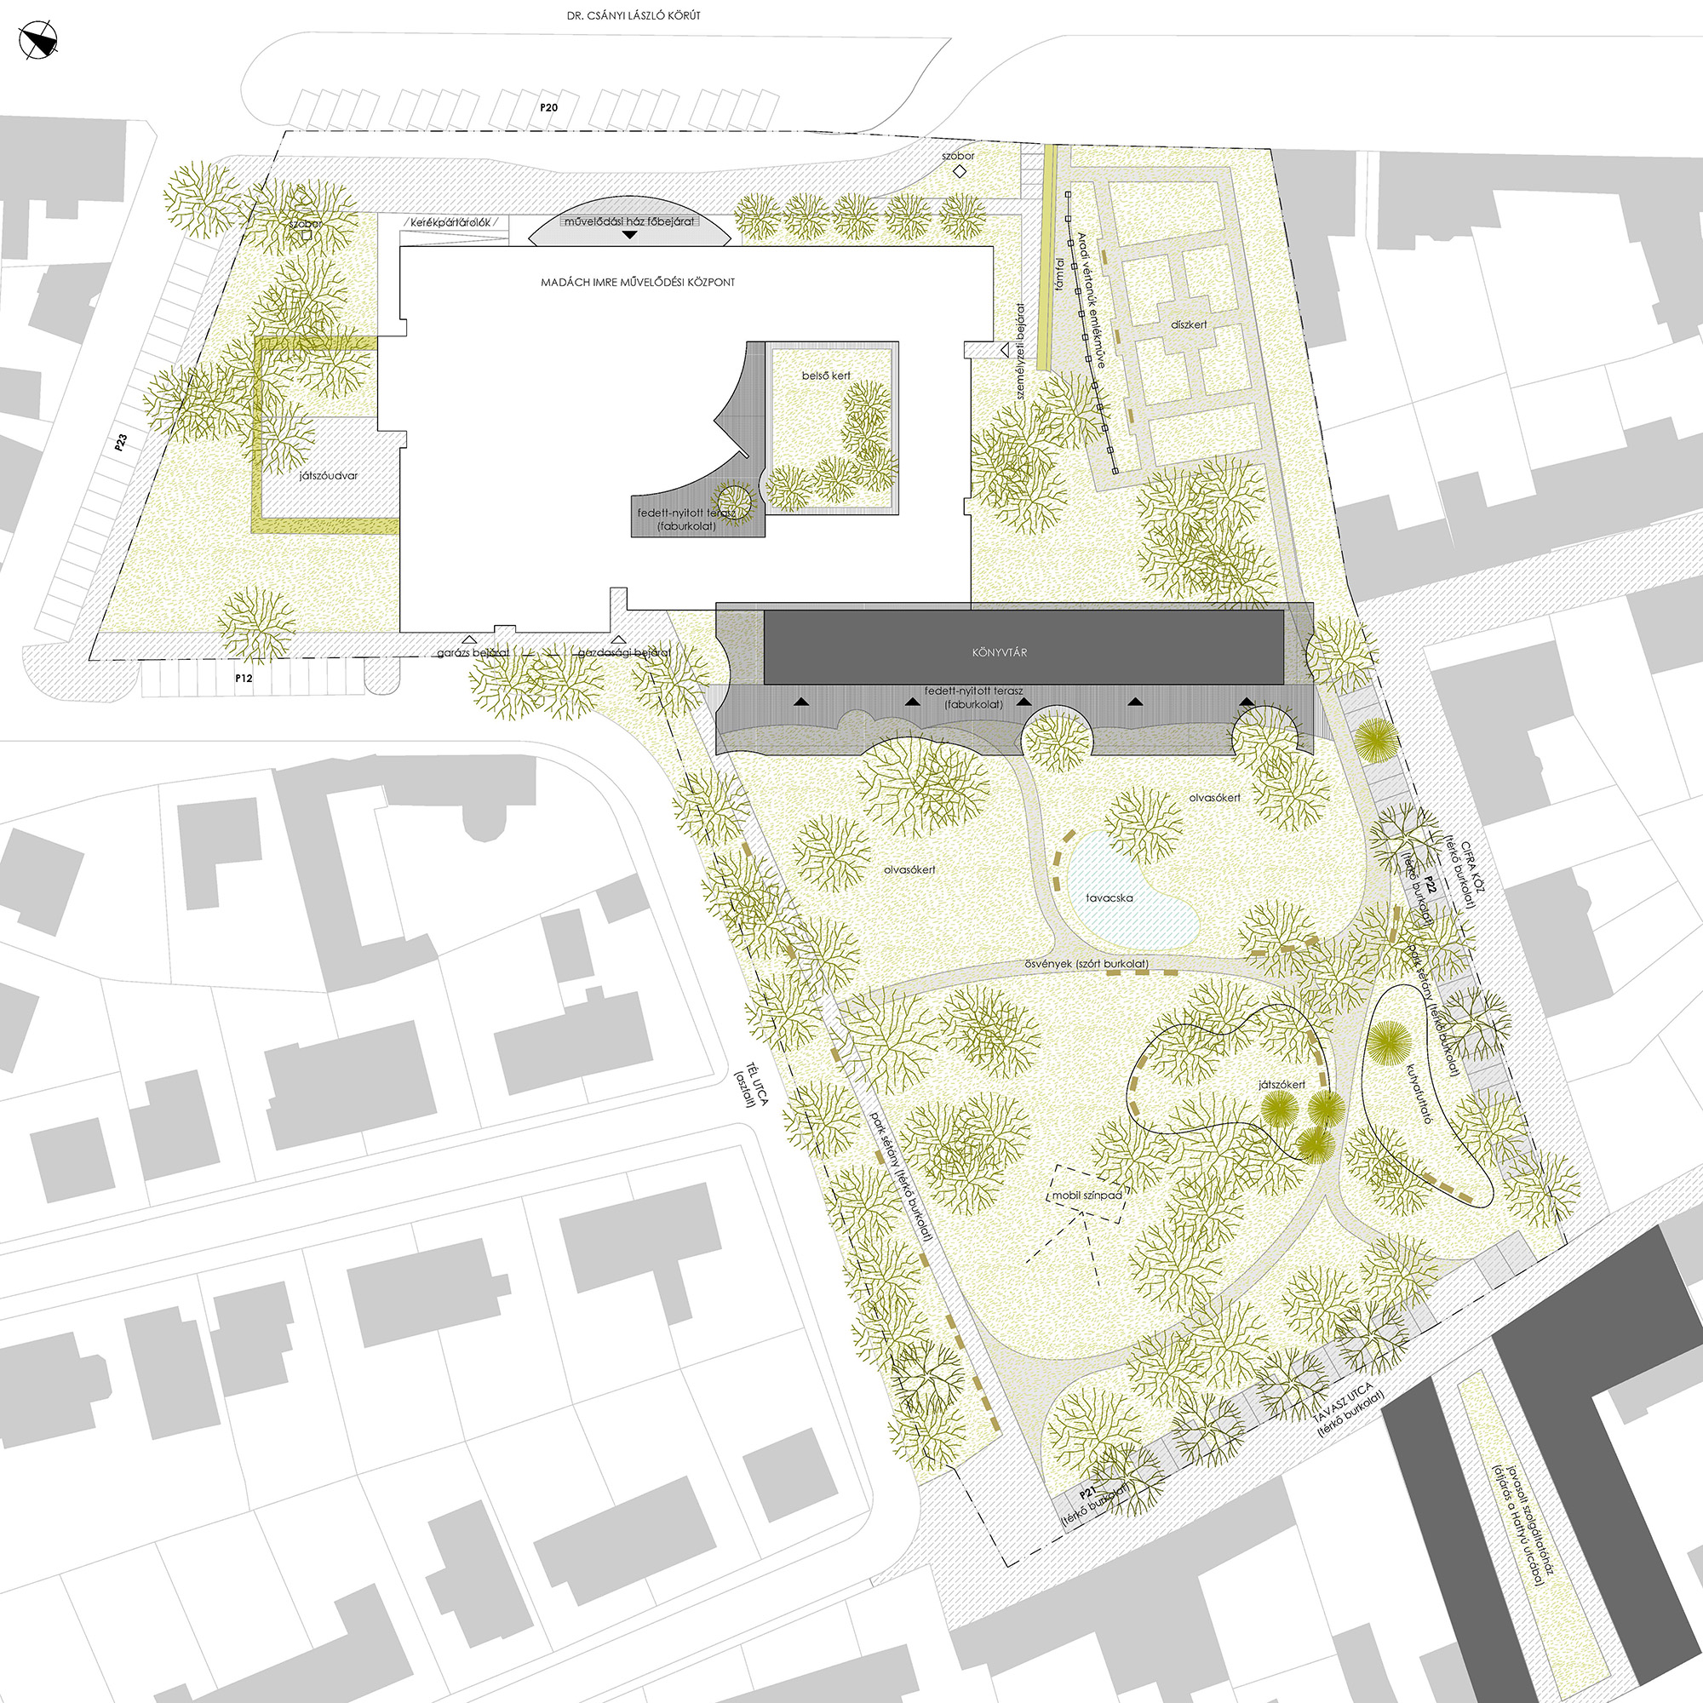Click the black main entrance arrow at főbejárat
Image resolution: width=1703 pixels, height=1703 pixels.
(628, 235)
